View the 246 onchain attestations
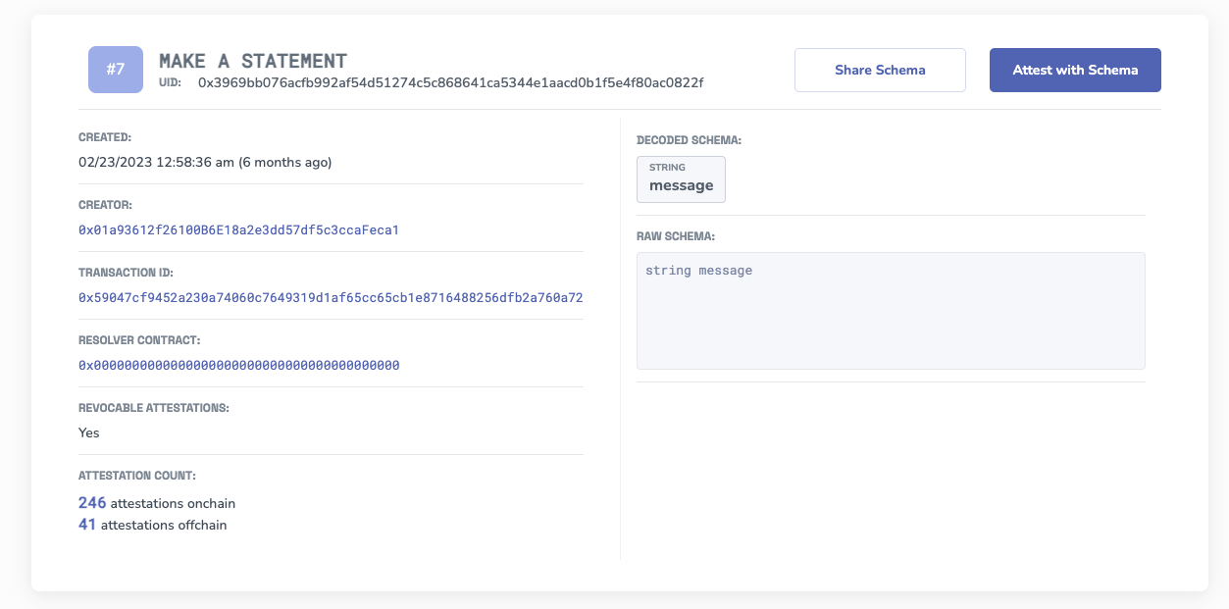Viewport: 1229px width, 609px height. point(89,502)
